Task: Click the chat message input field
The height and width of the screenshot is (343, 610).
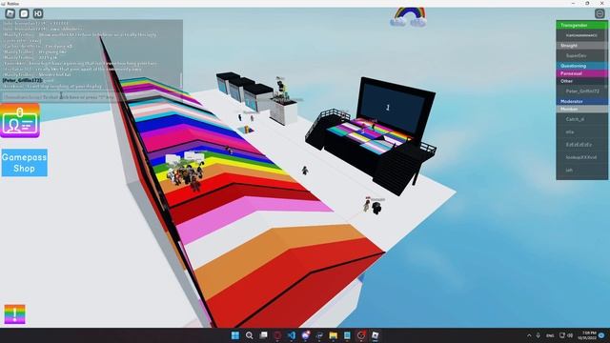Action: pyautogui.click(x=91, y=96)
